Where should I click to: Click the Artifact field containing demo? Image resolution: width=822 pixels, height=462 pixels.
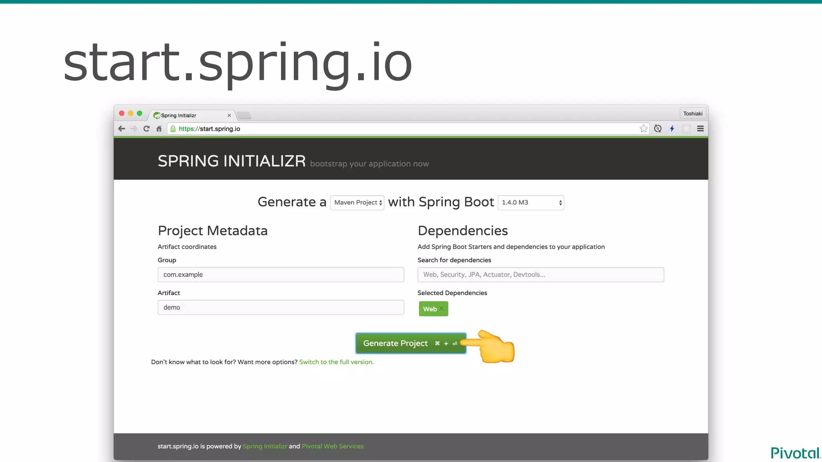point(281,308)
